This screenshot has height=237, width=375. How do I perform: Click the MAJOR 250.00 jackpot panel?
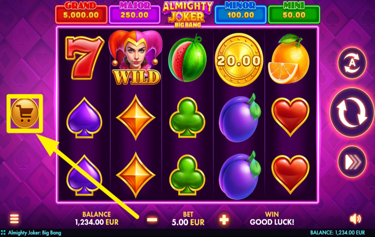pyautogui.click(x=135, y=13)
